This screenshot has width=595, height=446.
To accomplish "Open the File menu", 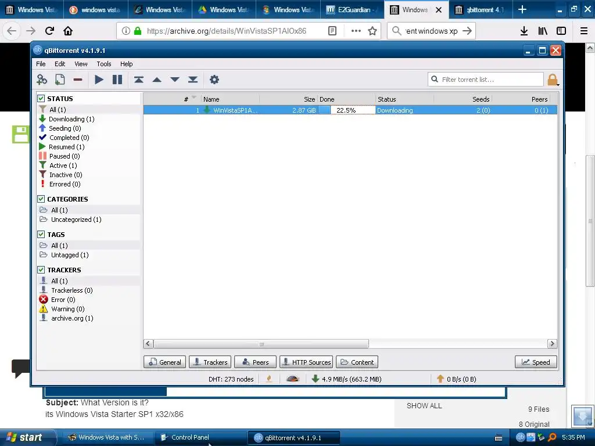I will (x=41, y=64).
